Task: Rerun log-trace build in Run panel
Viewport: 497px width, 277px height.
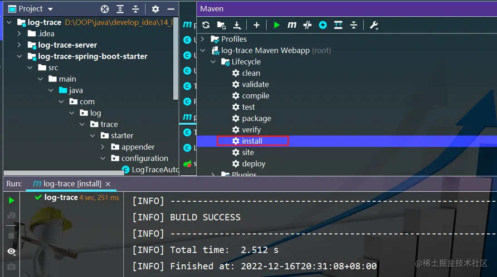Action: coord(11,200)
